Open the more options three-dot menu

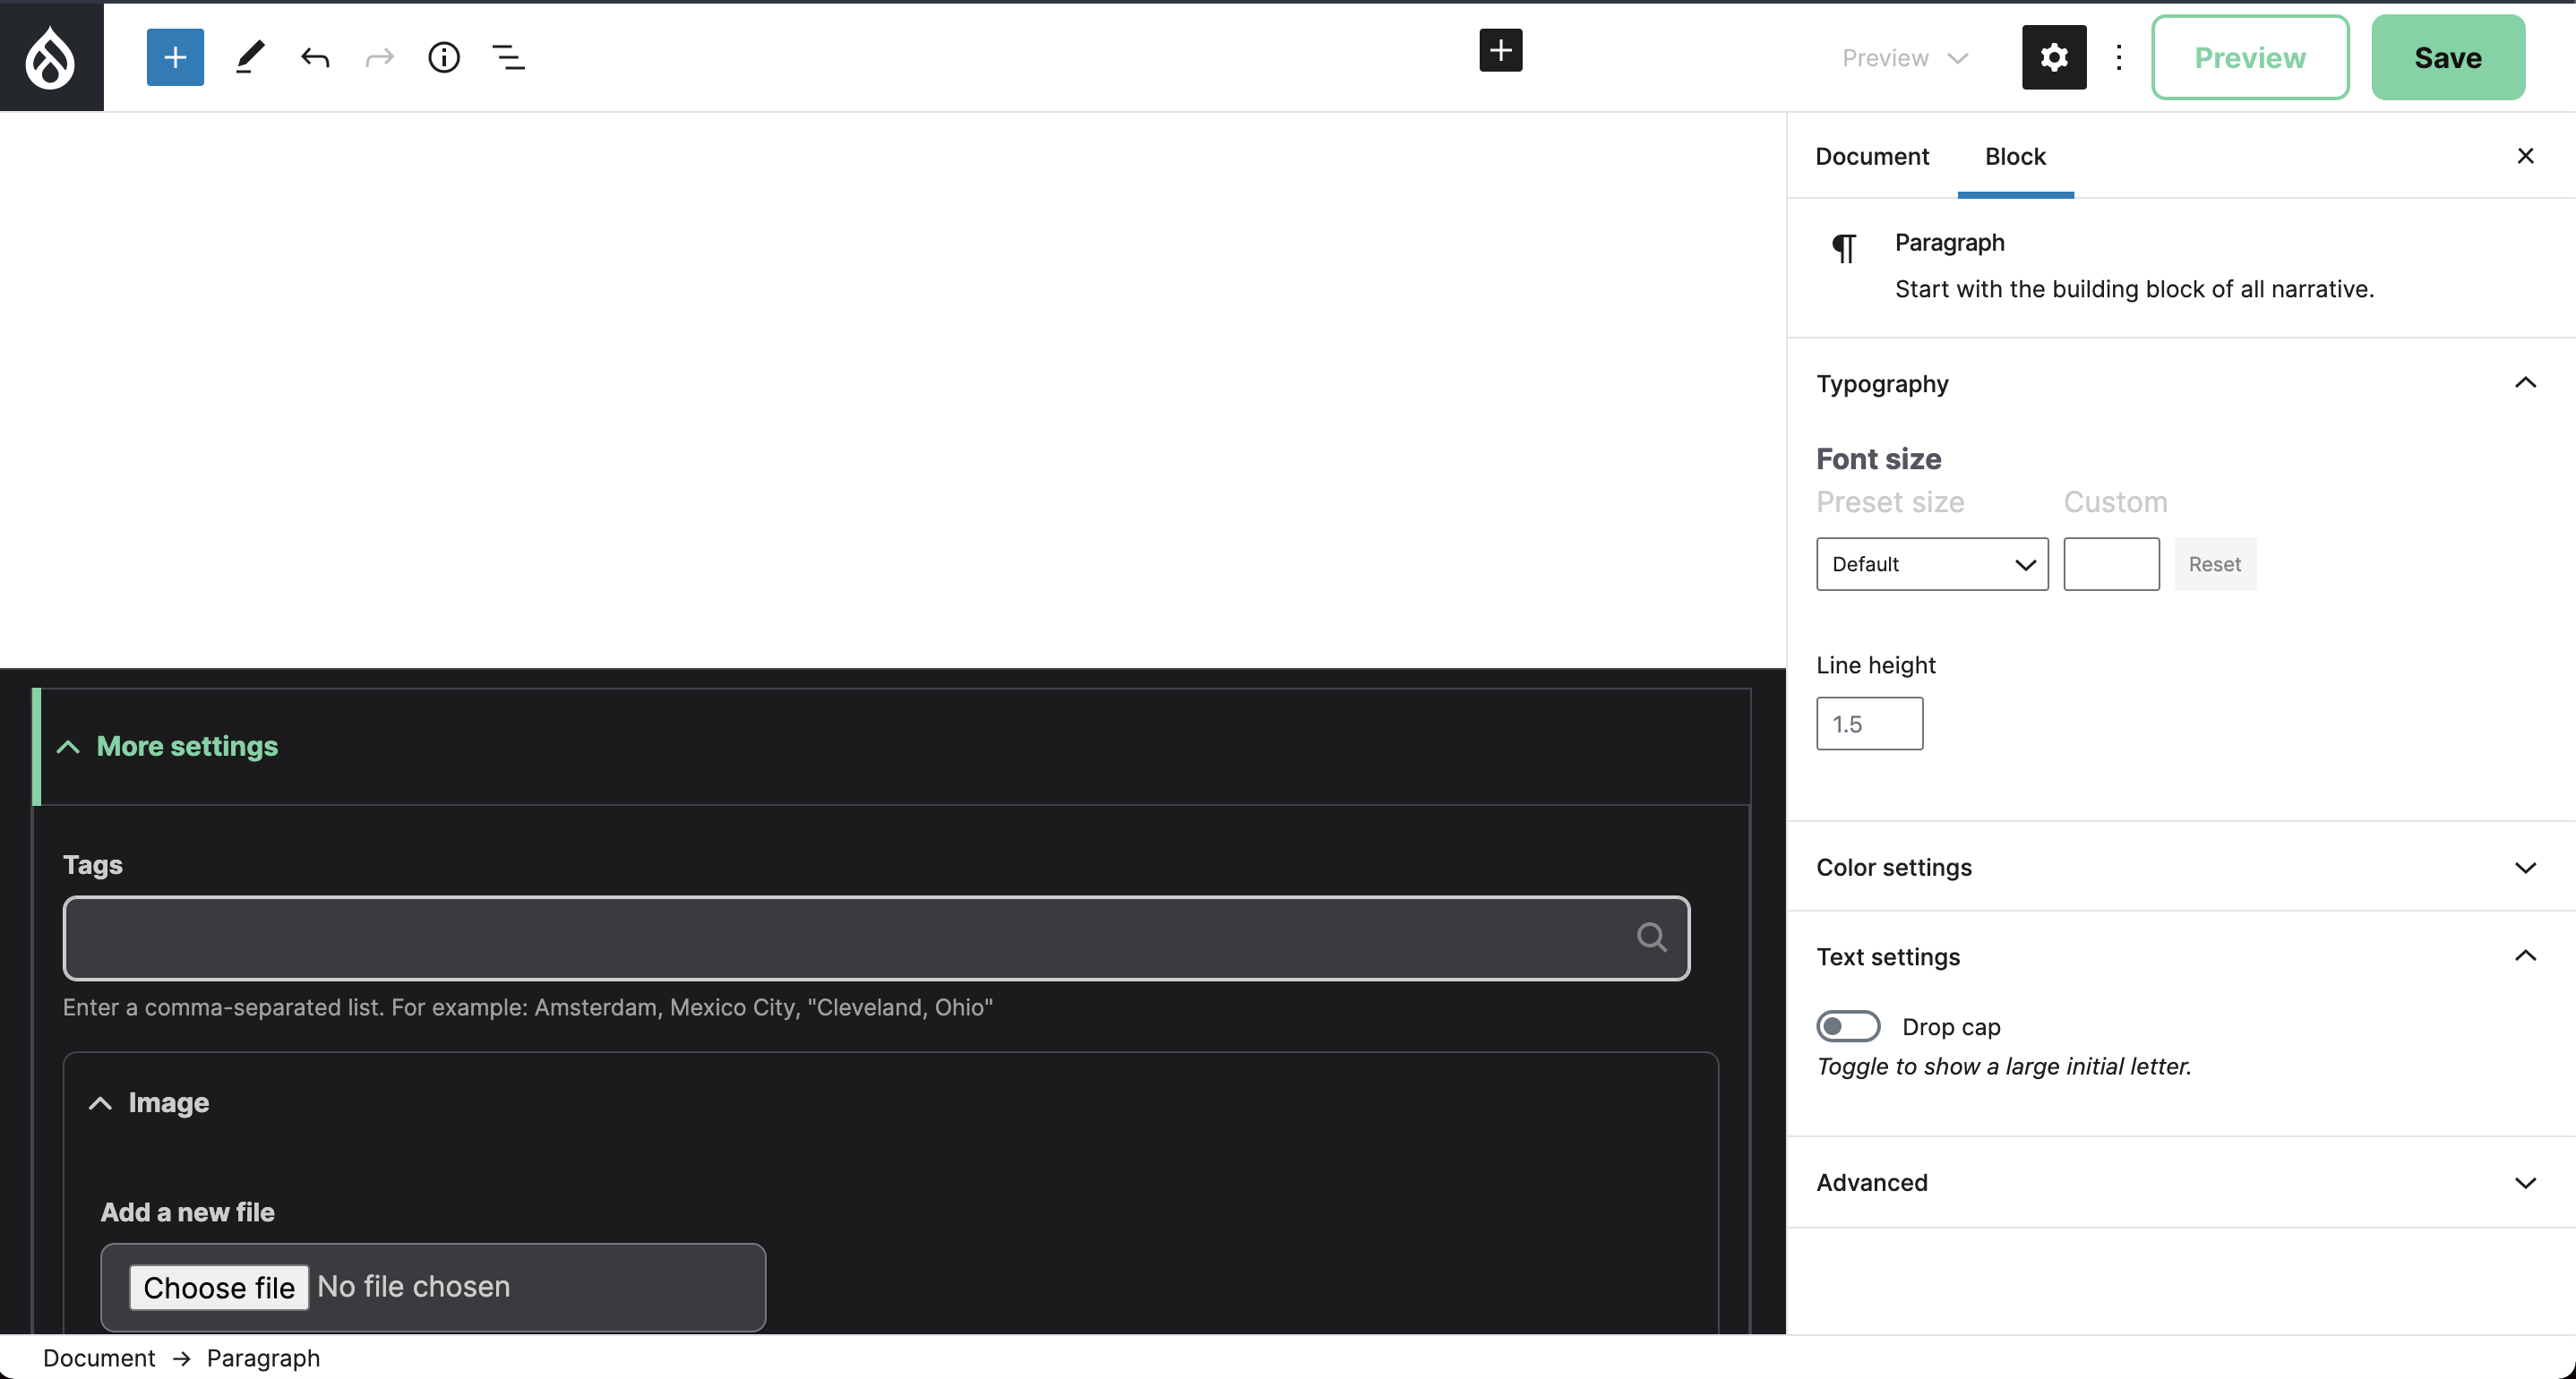2119,57
